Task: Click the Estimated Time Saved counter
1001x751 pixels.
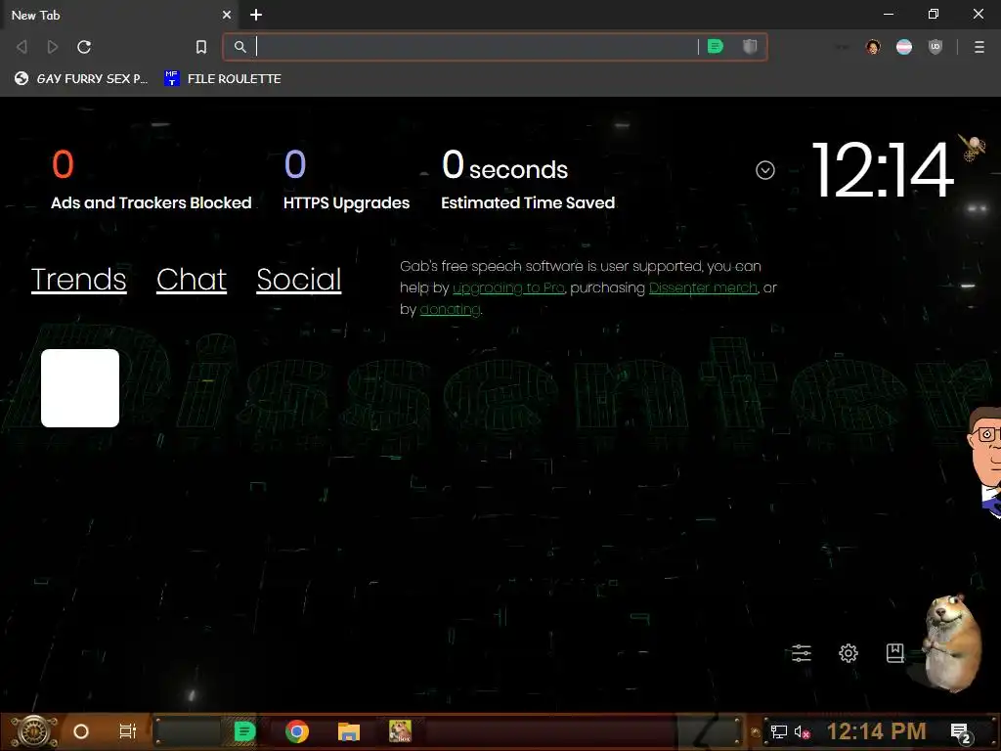Action: click(528, 180)
